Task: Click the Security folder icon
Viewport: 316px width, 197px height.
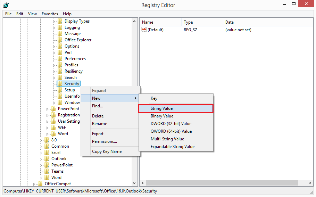Action: click(60, 84)
